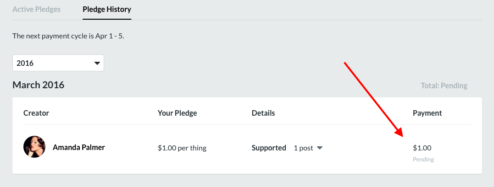Click the $1.00 per thing pledge amount
Screen dimensions: 494x187
tap(182, 148)
